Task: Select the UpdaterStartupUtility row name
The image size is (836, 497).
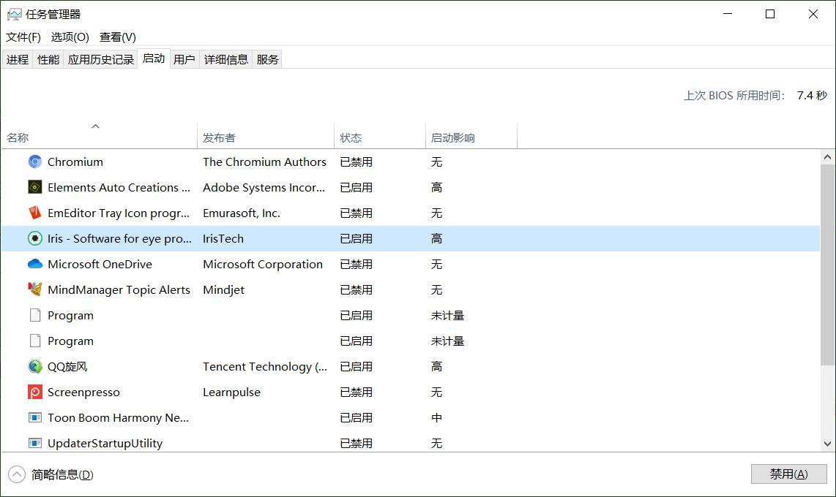Action: pos(105,443)
